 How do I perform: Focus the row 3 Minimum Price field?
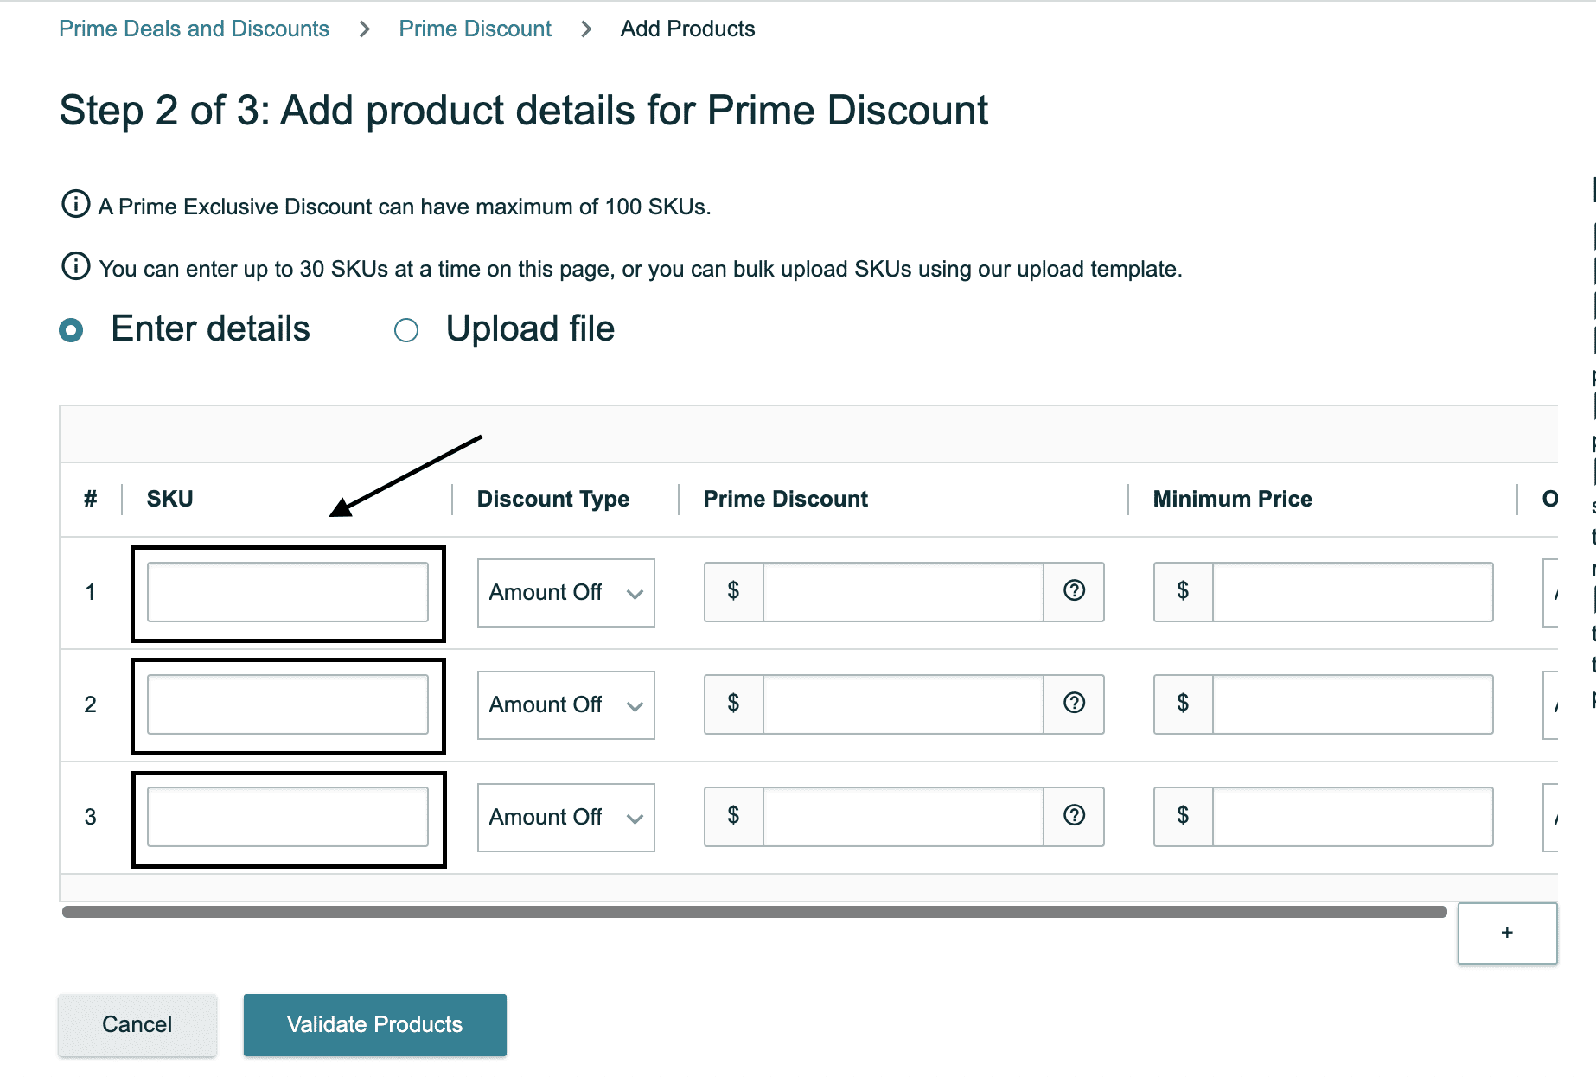(1353, 817)
